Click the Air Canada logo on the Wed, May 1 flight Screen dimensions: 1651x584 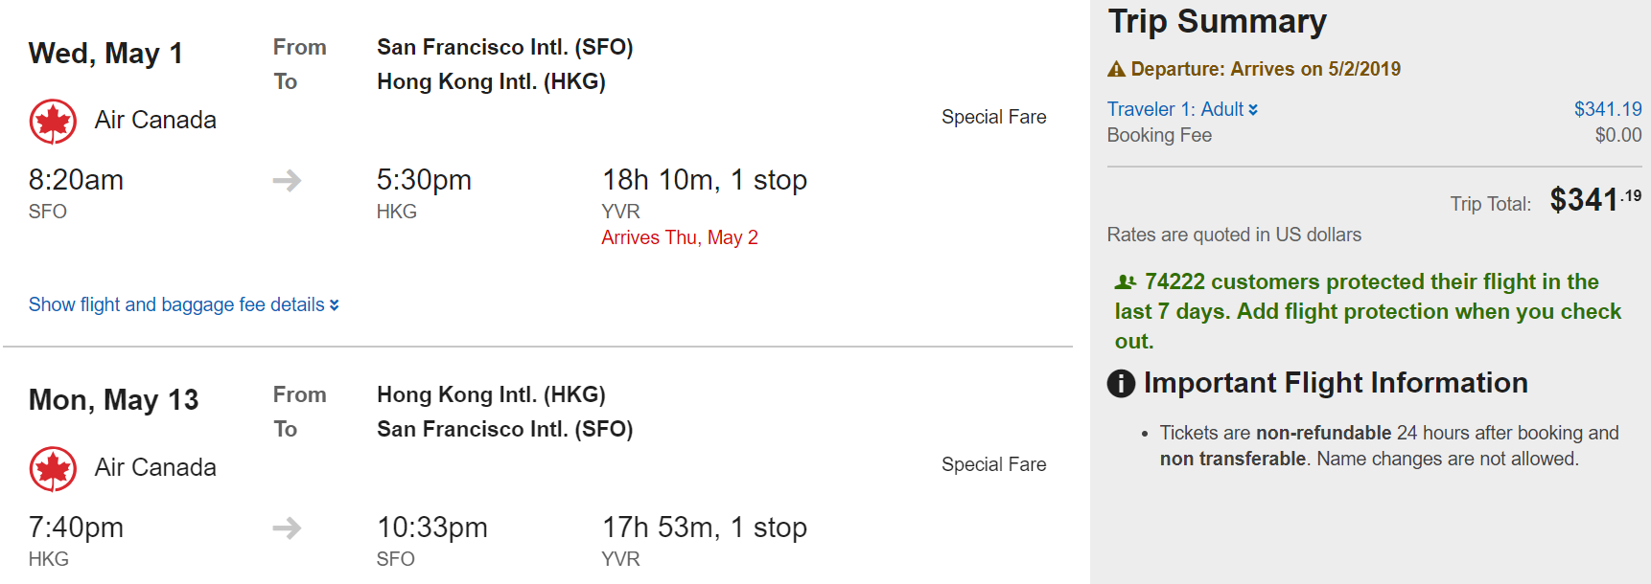point(53,122)
